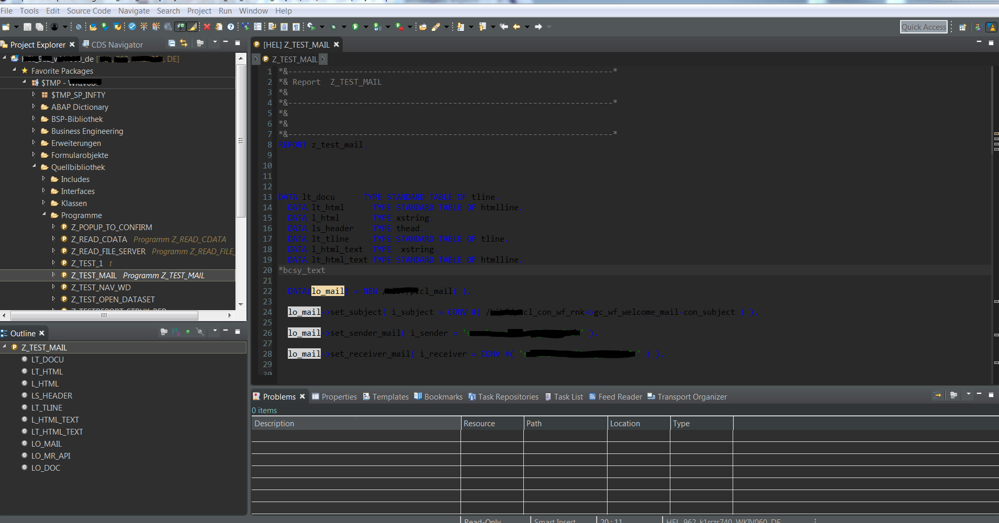Viewport: 999px width, 523px height.
Task: Click the blue check ABAP object icon
Action: click(x=132, y=27)
